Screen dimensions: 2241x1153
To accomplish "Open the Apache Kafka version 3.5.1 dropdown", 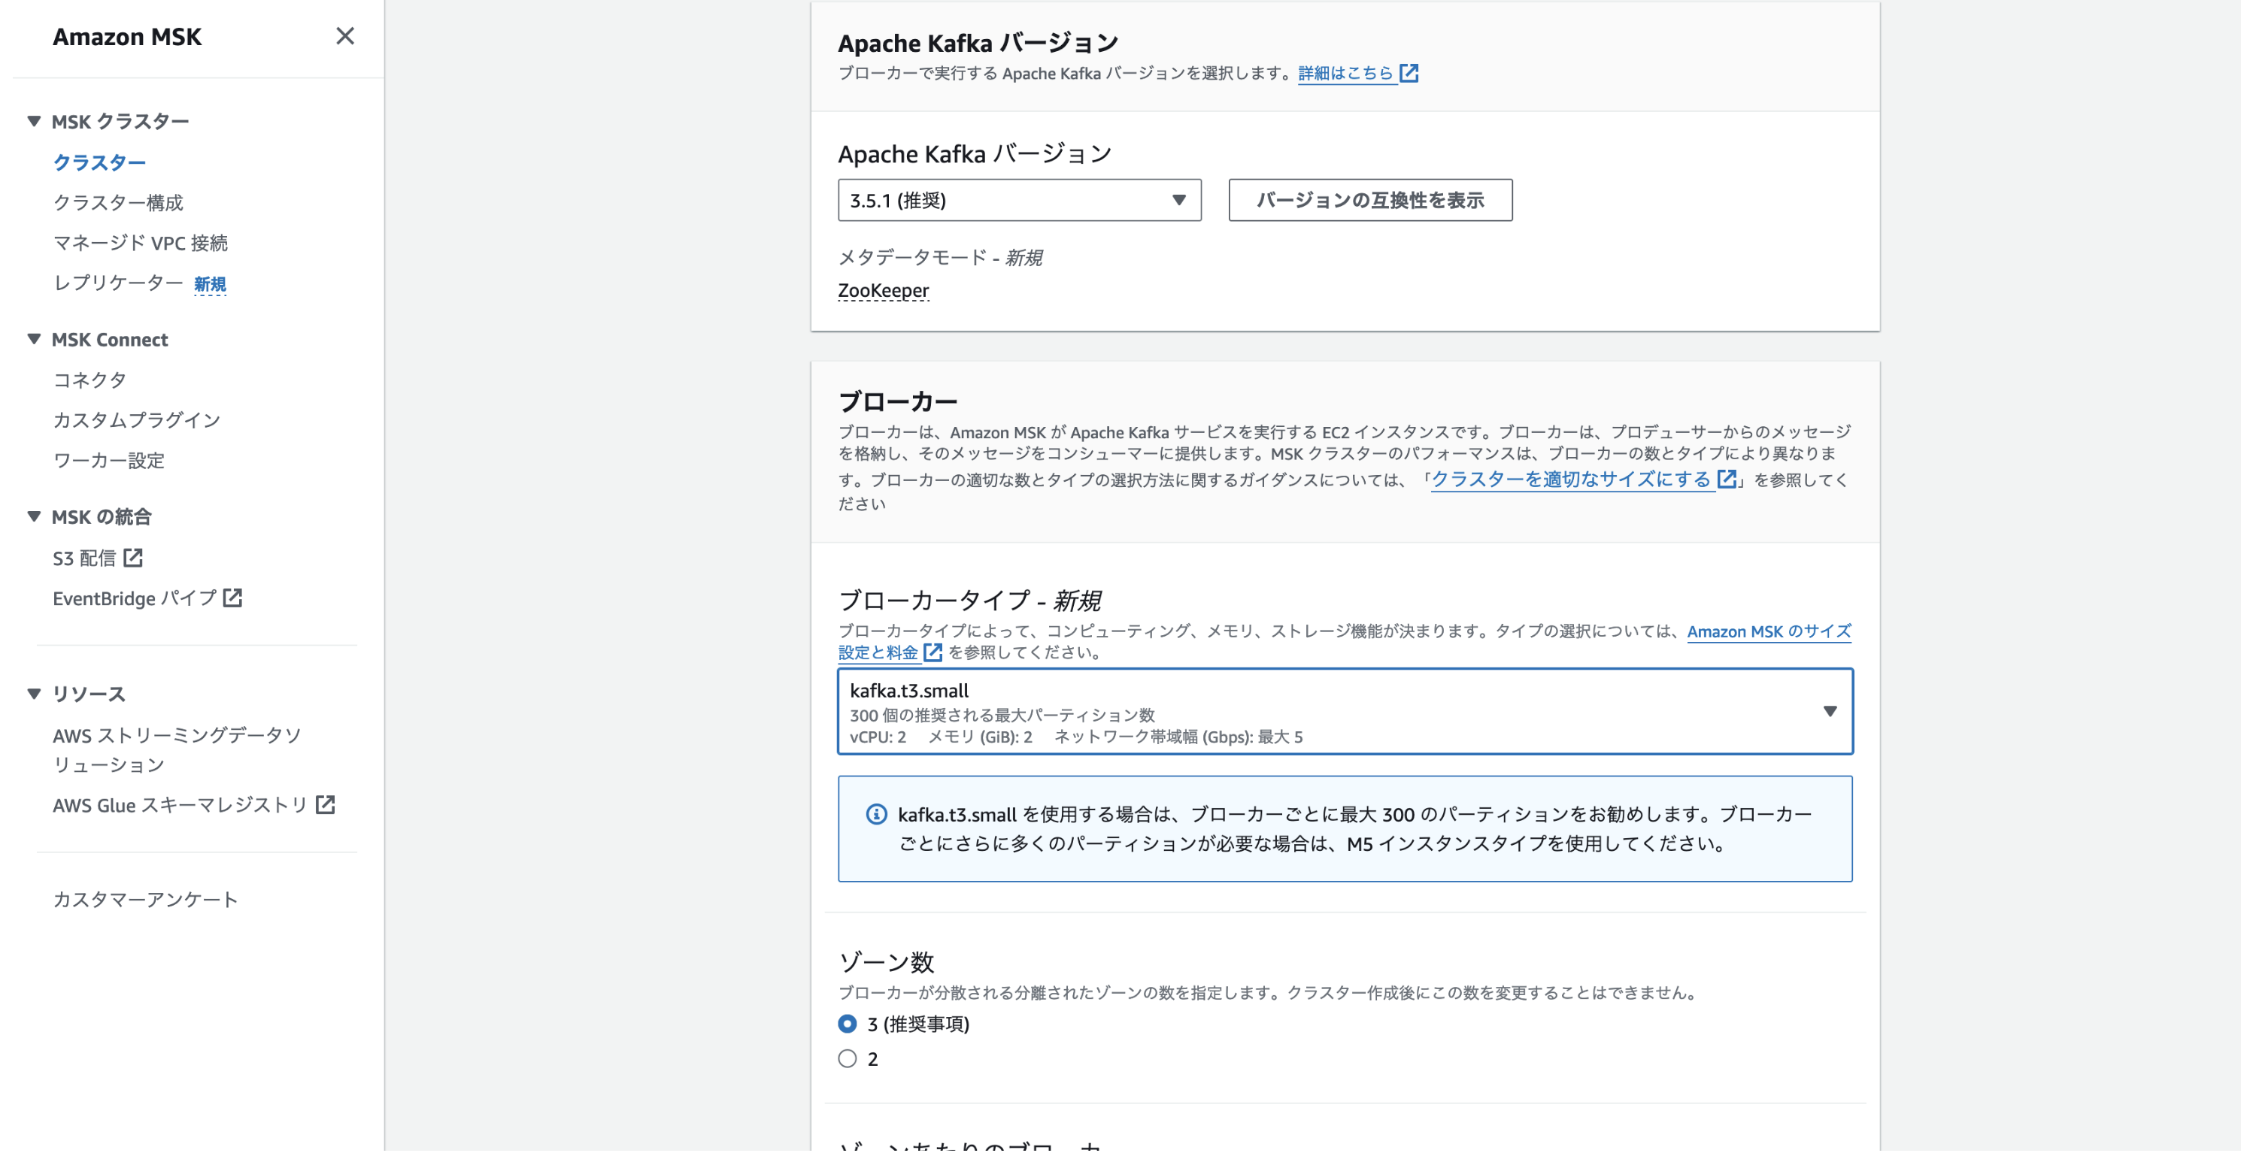I will 1019,200.
